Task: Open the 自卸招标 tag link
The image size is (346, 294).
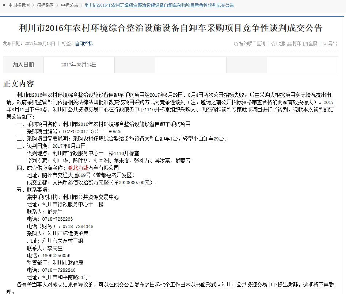Action: click(x=84, y=44)
